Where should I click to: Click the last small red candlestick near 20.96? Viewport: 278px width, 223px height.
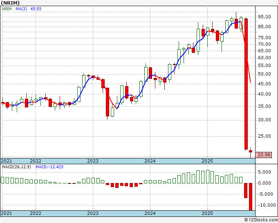click(x=251, y=151)
